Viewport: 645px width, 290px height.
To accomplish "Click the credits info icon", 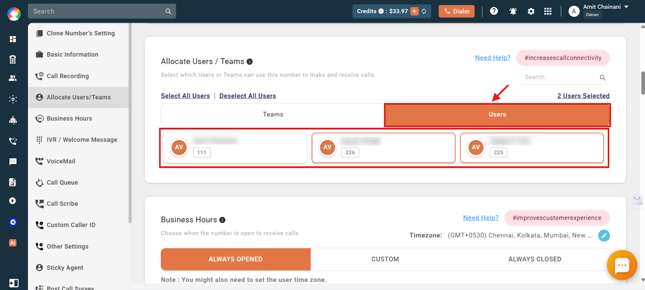I will click(x=381, y=11).
